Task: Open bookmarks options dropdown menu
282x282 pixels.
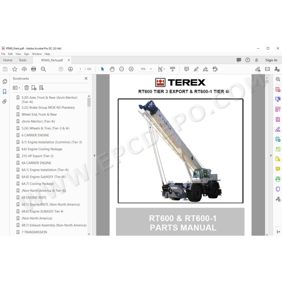Action: tap(17, 88)
